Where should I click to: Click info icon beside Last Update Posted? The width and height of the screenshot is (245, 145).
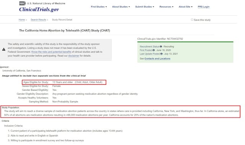coord(162,54)
